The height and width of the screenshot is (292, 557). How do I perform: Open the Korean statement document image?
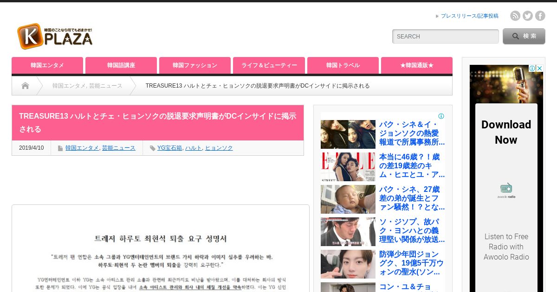coord(161,248)
